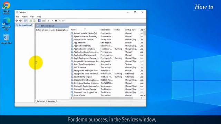Click the Log On As column header

pyautogui.click(x=141, y=30)
